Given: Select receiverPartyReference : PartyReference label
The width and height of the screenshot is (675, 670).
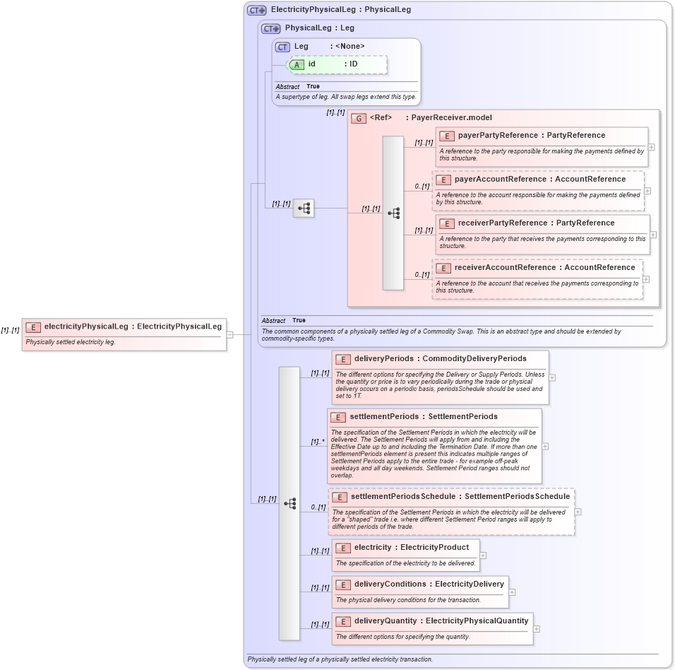Looking at the screenshot, I should click(537, 223).
